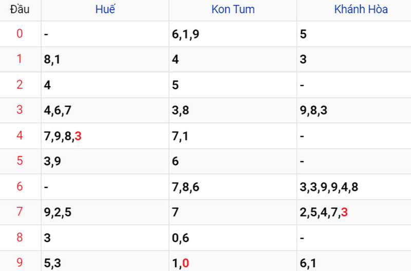411x271 pixels.
Task: Select the red 0 in the Đầu column
Action: click(x=20, y=34)
